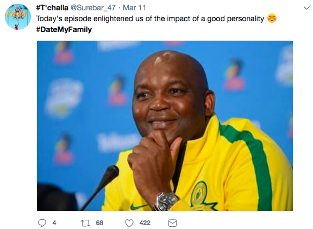The height and width of the screenshot is (229, 313).
Task: Click the wristwatch in the photo
Action: coord(166,201)
